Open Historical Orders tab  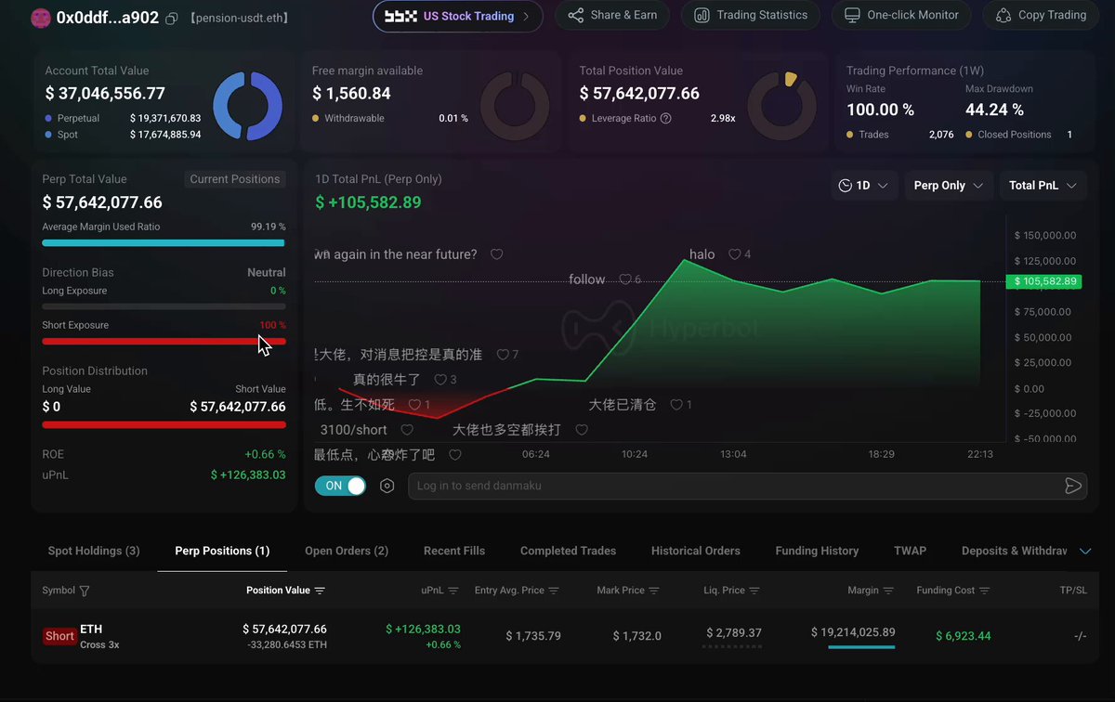point(696,551)
